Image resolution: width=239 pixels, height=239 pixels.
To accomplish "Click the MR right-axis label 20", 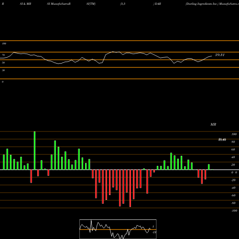I will point(233,165).
